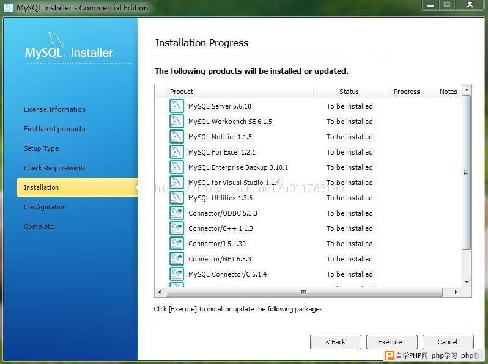Click the Connector/J 5.1.30 icon
The width and height of the screenshot is (488, 364).
177,243
